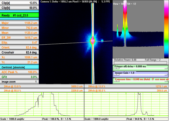Click the Minor 792.8 um readout
Image resolution: width=169 pixels, height=121 pixels.
19,28
